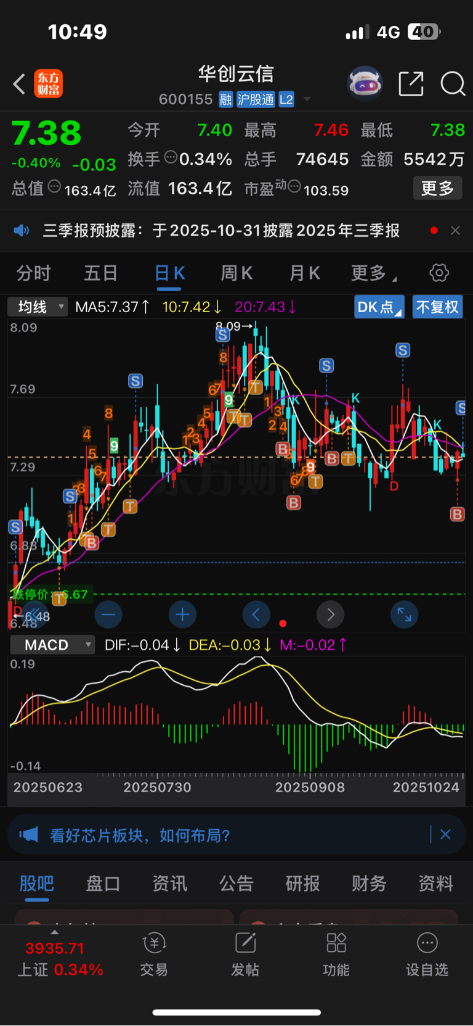
Task: Open the 资讯 tab
Action: click(x=169, y=883)
